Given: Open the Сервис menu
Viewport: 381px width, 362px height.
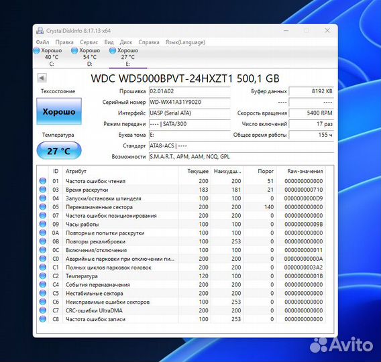Looking at the screenshot, I should pos(89,42).
